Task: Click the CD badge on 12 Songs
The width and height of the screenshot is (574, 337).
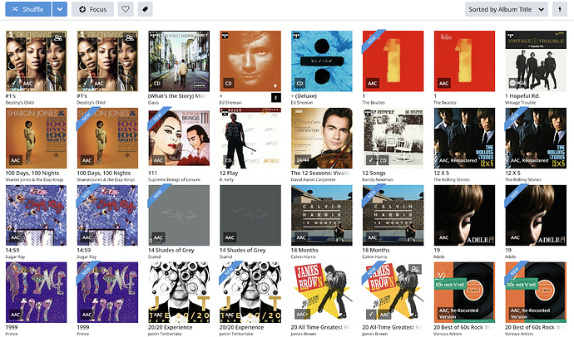Action: pyautogui.click(x=383, y=160)
